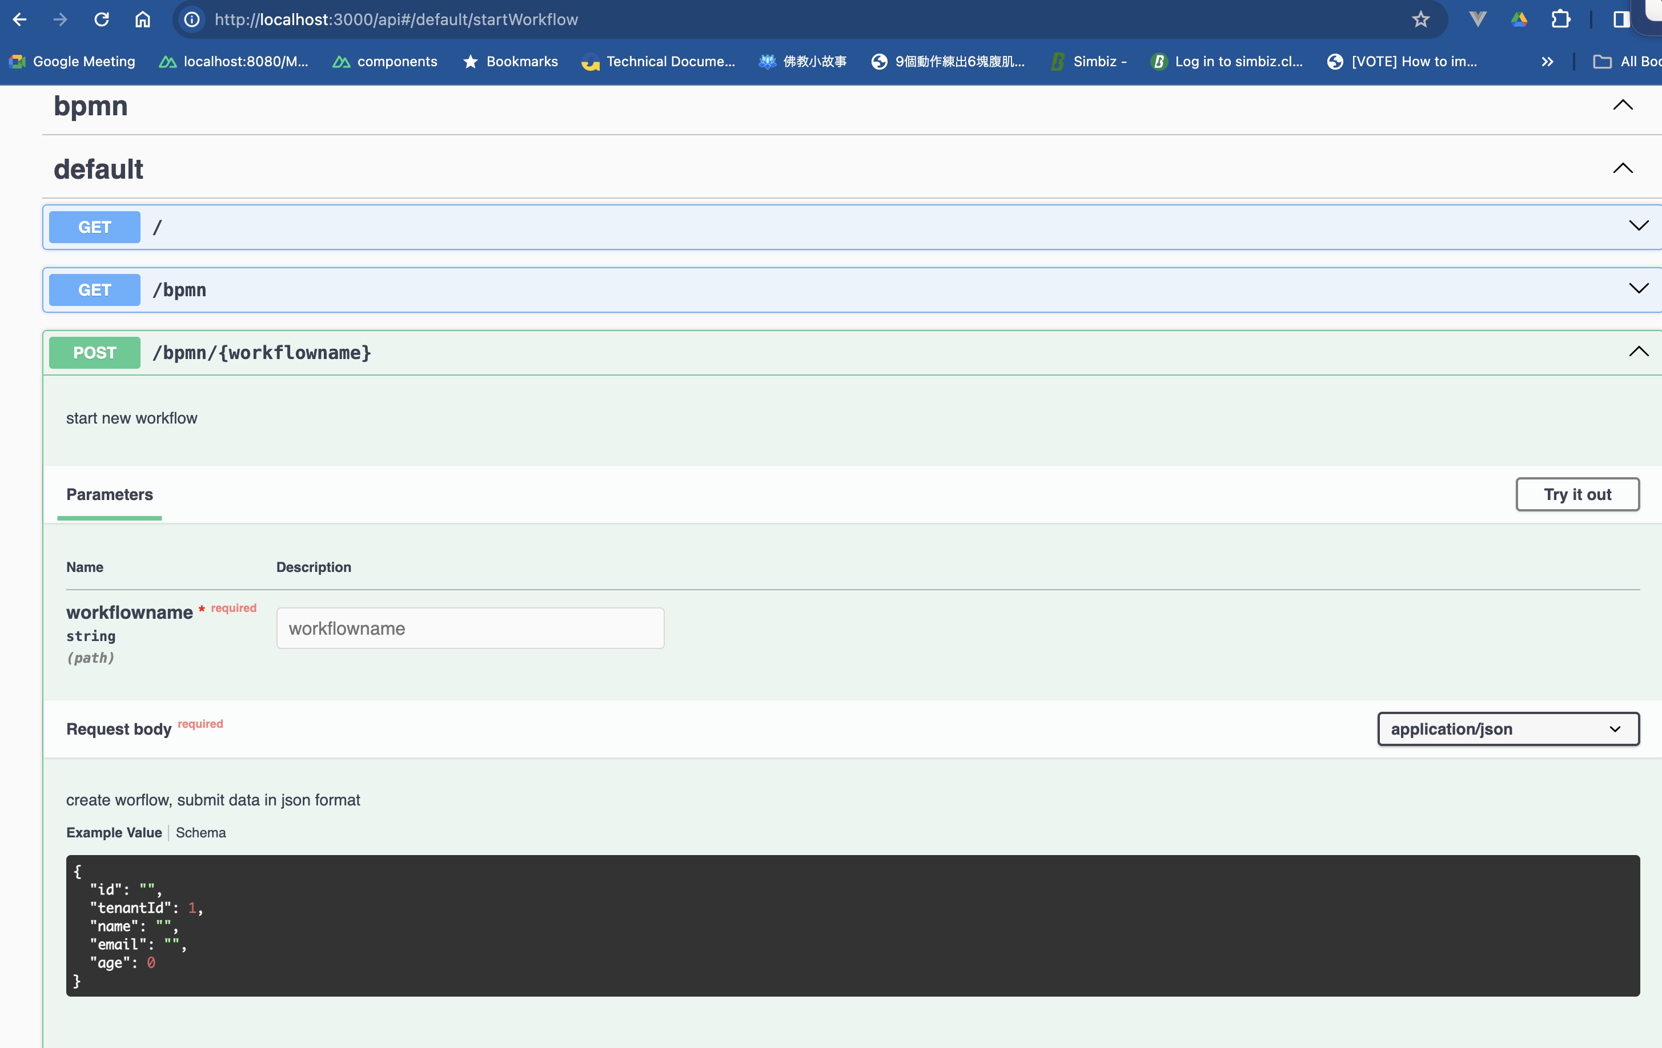Image resolution: width=1662 pixels, height=1048 pixels.
Task: Show more bookmarks with double chevron
Action: tap(1547, 62)
